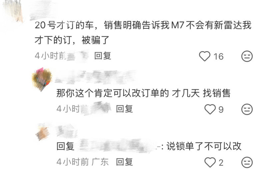Dislike the 说锁单了不可以改 reply
Image resolution: width=257 pixels, height=171 pixels.
[x=247, y=162]
